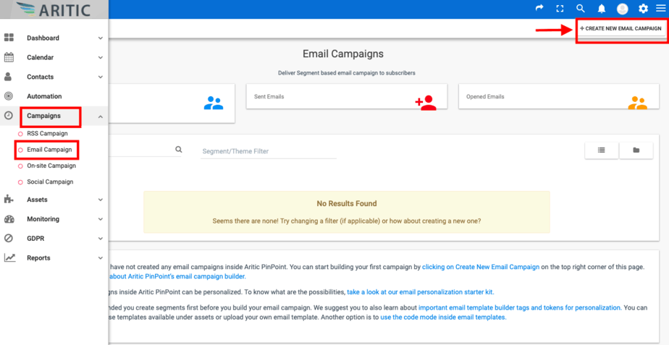669x345 pixels.
Task: Toggle the hamburger menu icon
Action: tap(660, 8)
